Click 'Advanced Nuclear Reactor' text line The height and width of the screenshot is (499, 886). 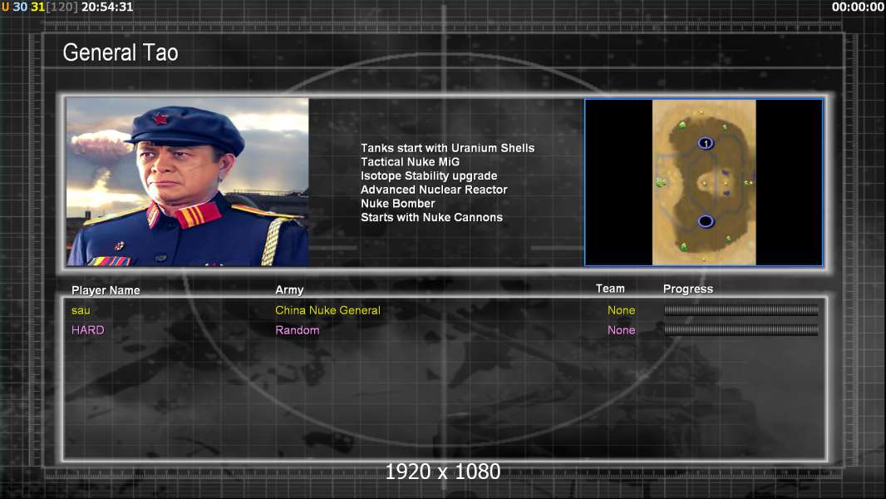434,190
